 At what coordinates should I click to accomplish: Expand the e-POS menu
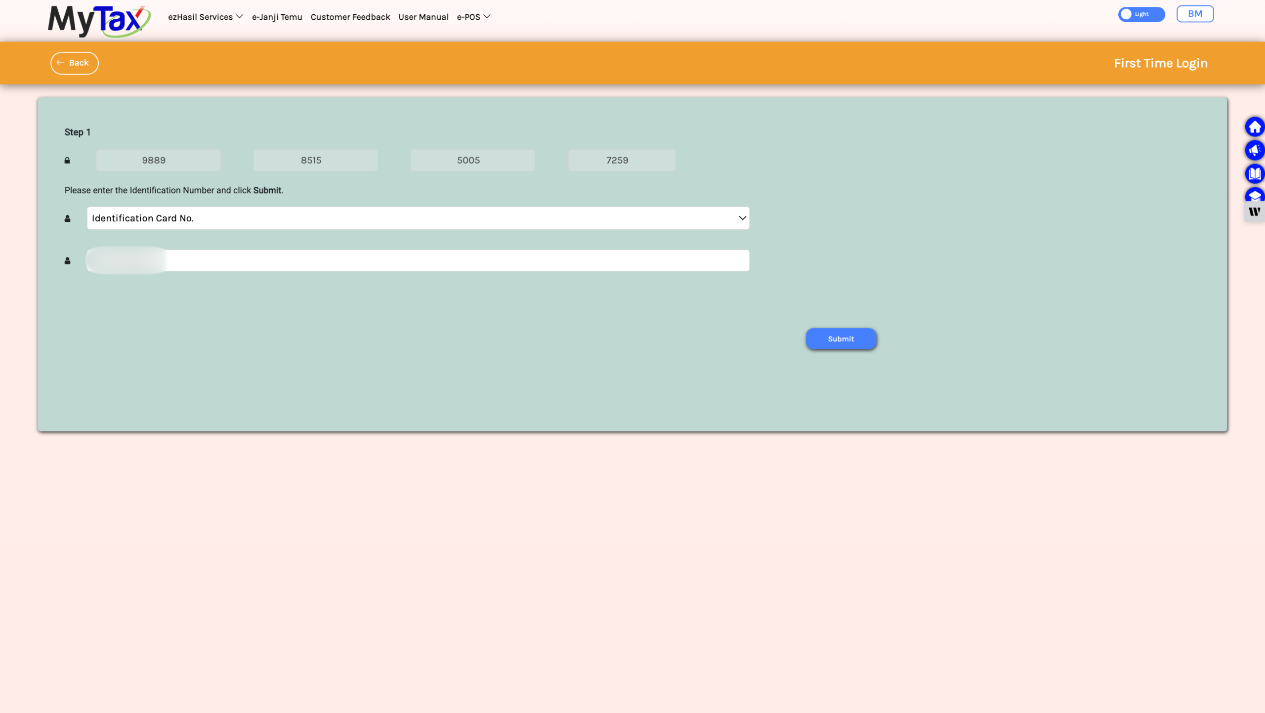(473, 17)
